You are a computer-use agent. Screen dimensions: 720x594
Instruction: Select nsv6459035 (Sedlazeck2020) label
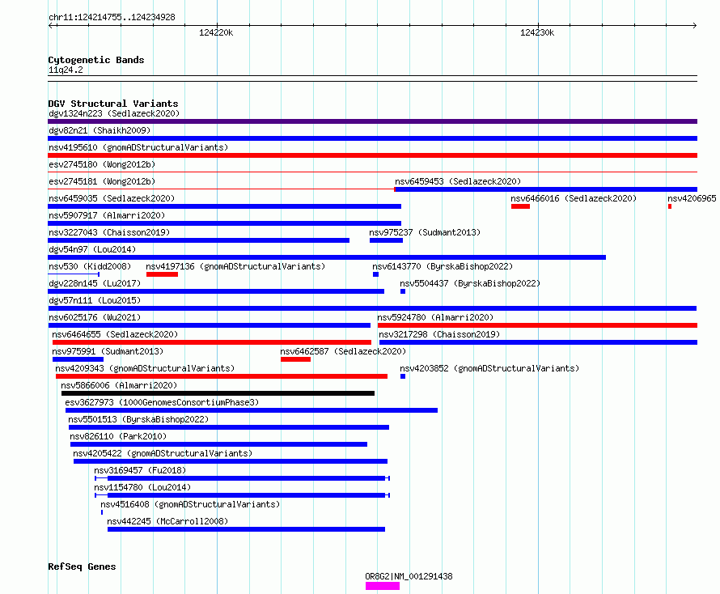click(112, 198)
